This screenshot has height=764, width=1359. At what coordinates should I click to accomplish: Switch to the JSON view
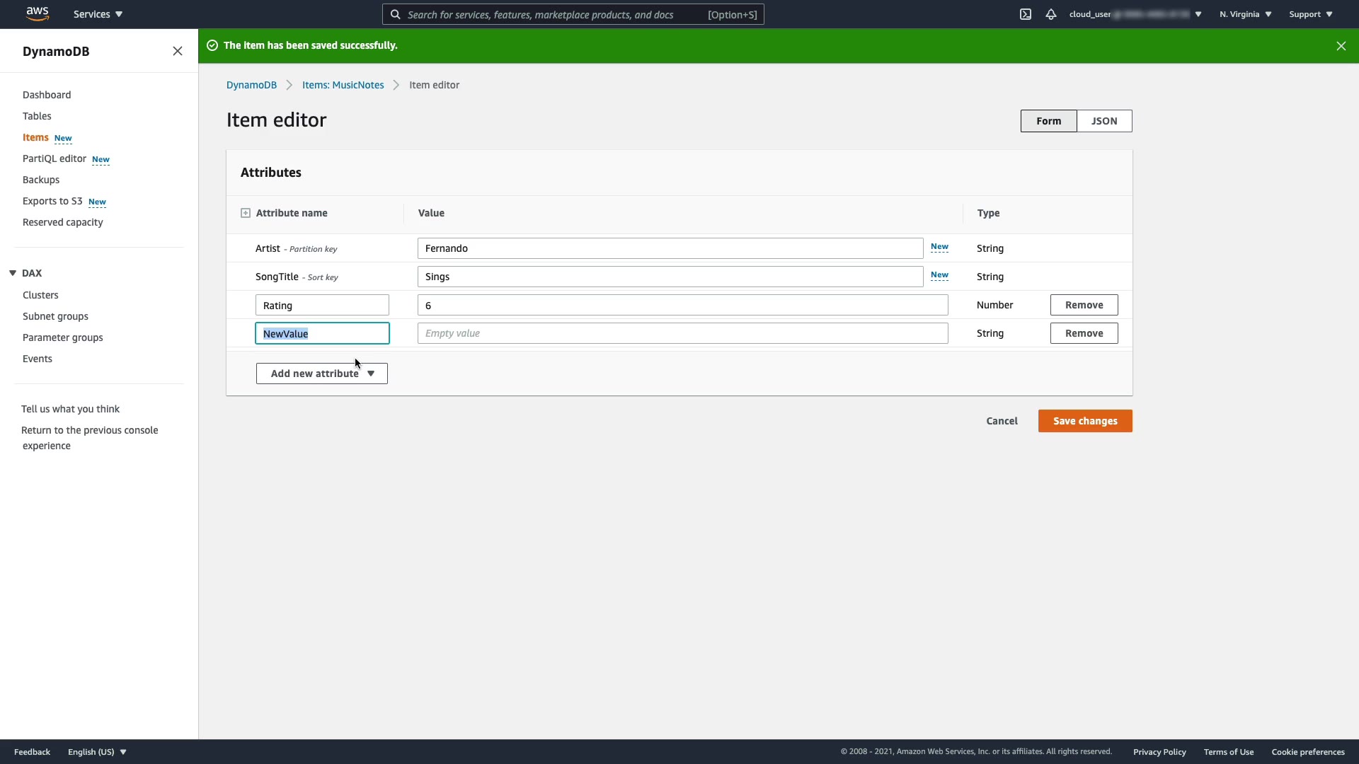pos(1104,121)
